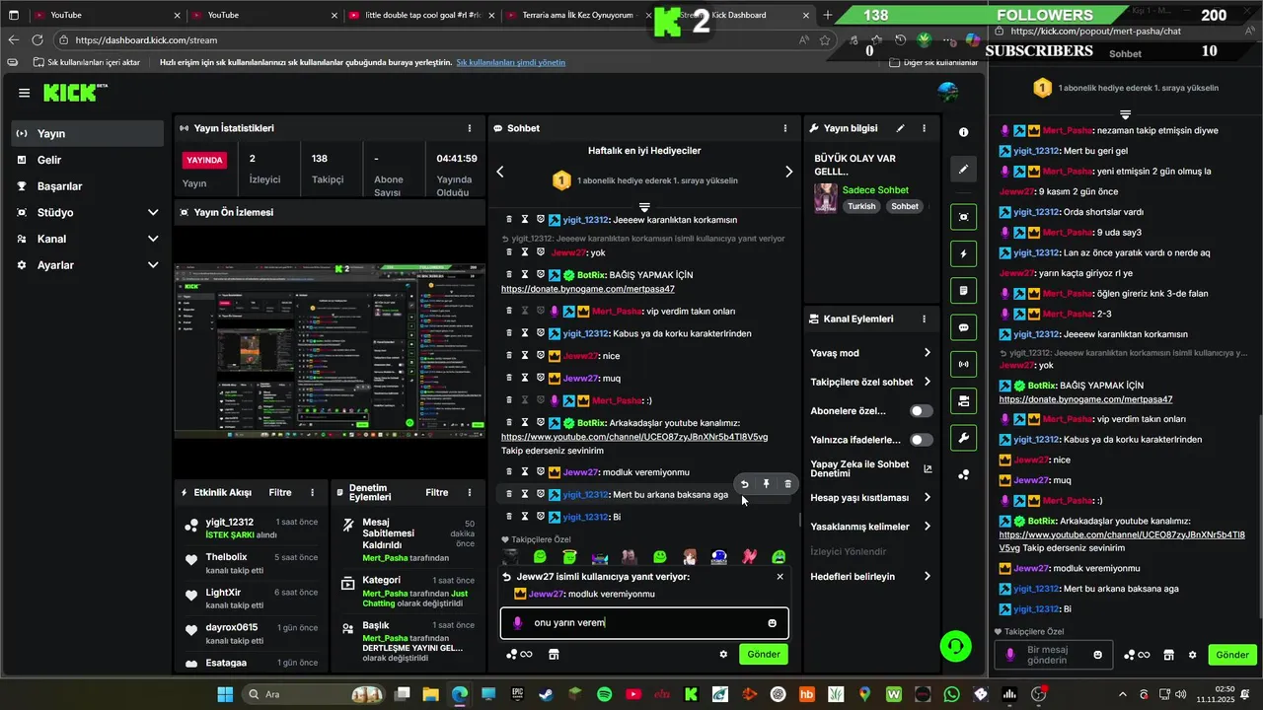
Task: Open Kanal Eylemleri three-dot menu
Action: 925,319
